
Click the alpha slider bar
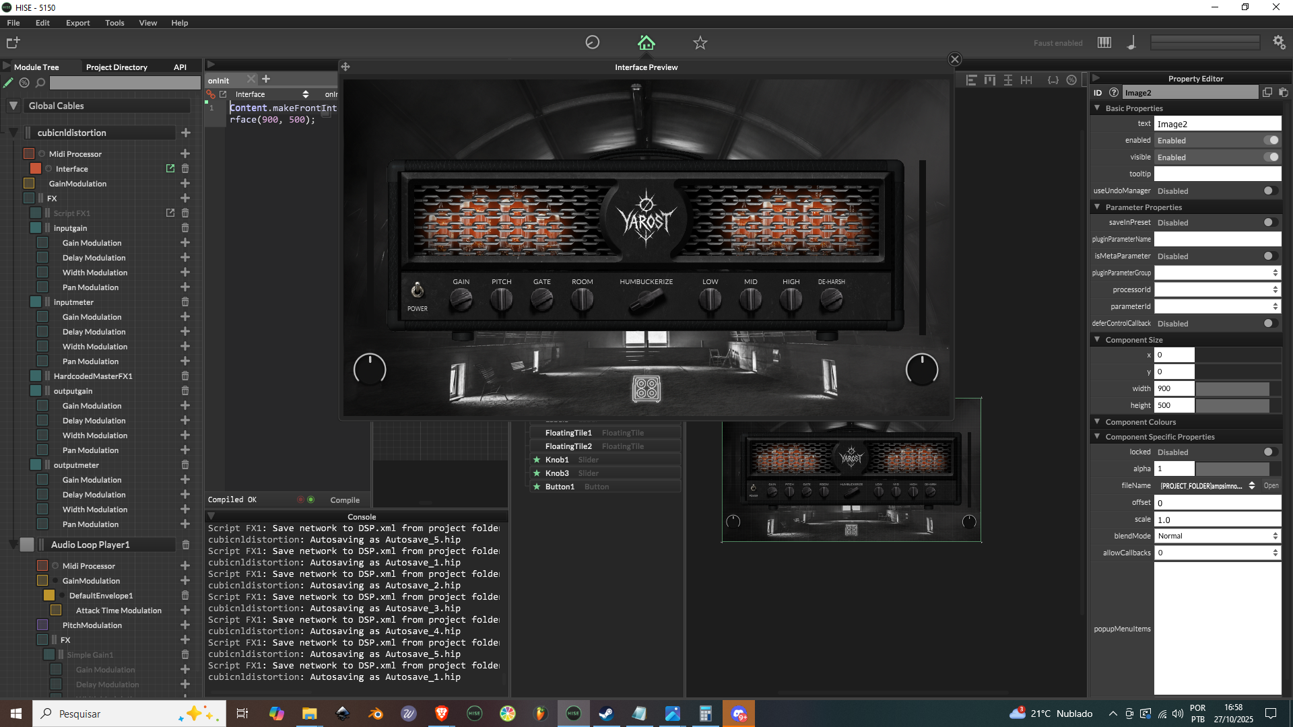point(1232,469)
